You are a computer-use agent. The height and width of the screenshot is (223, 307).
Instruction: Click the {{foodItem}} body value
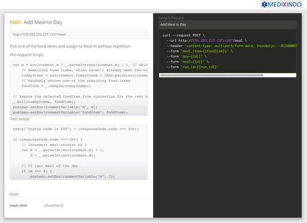tap(54, 205)
